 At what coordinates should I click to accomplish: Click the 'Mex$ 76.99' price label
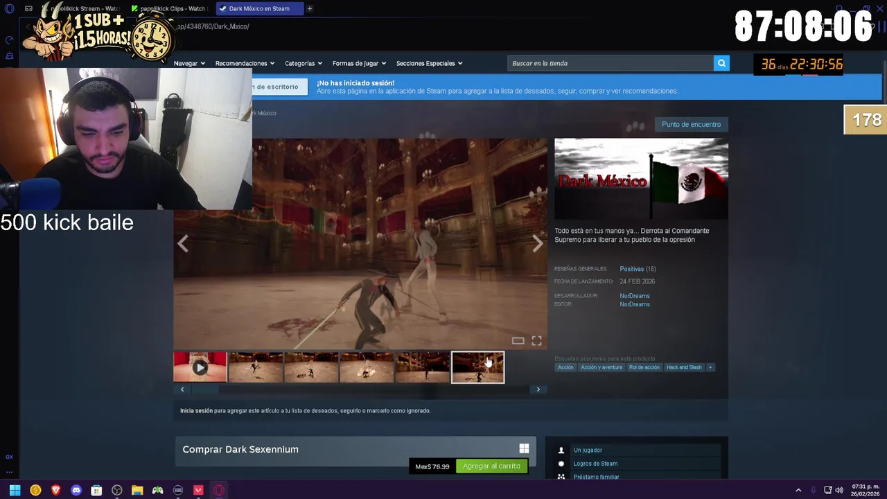click(x=432, y=466)
